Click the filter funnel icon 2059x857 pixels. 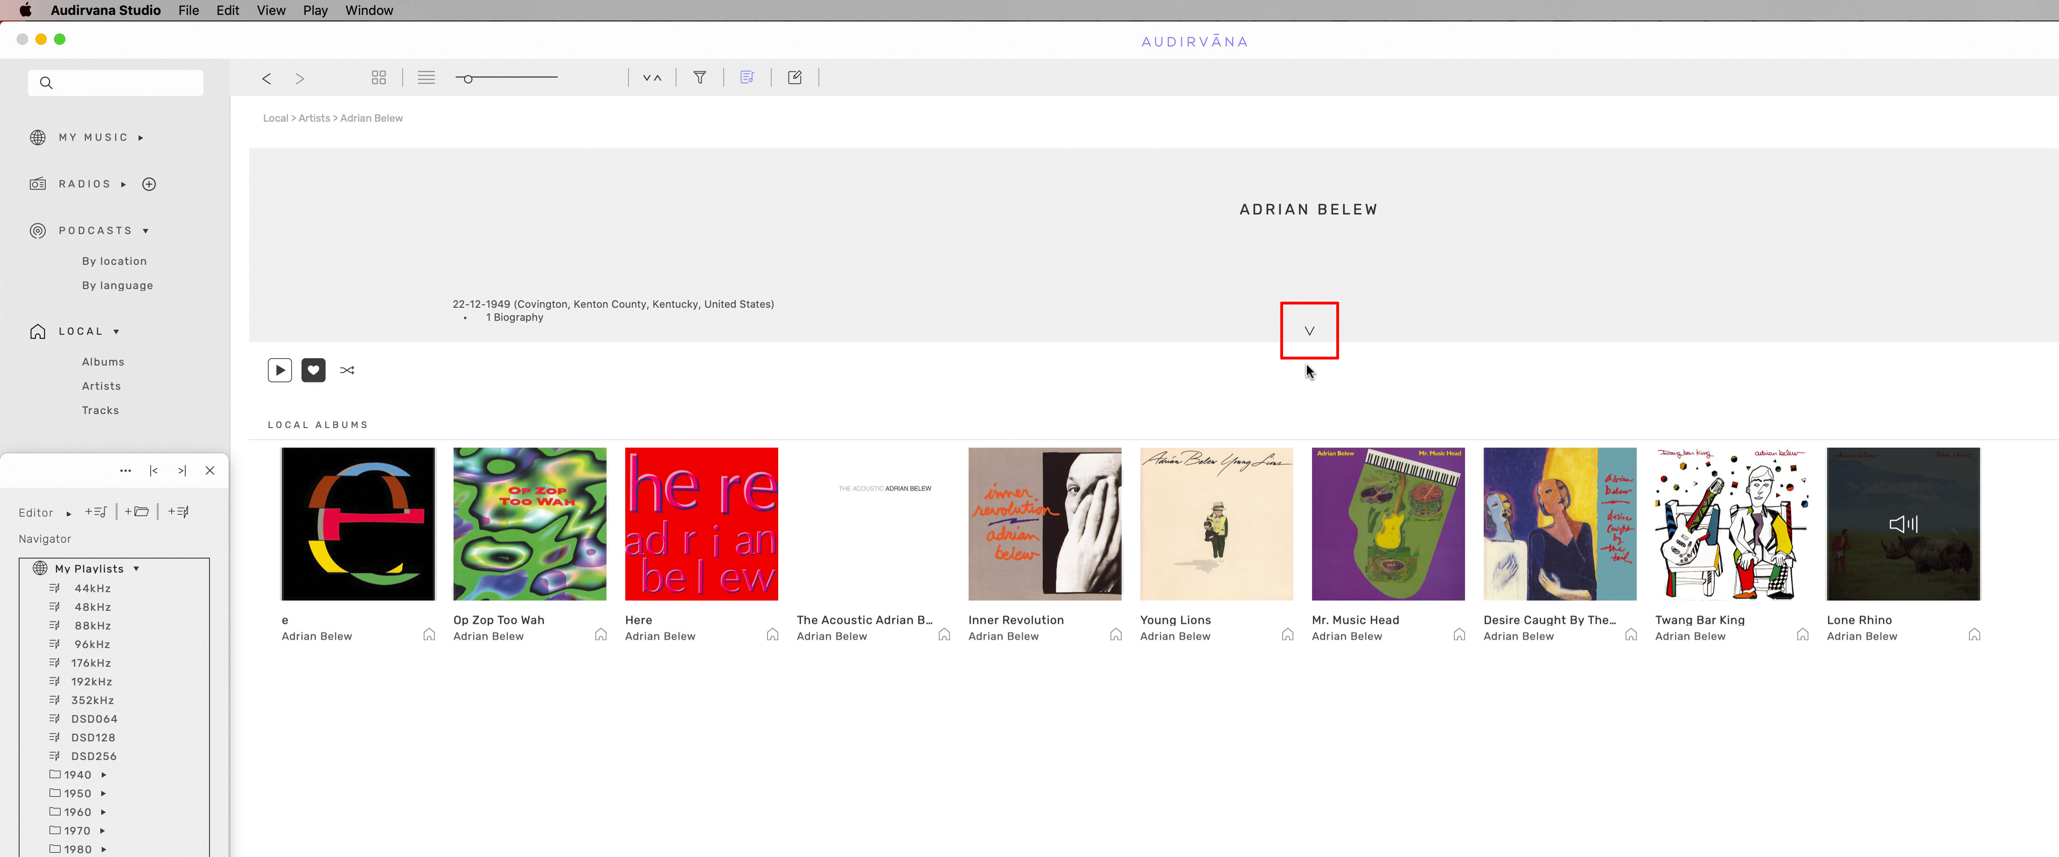point(699,77)
